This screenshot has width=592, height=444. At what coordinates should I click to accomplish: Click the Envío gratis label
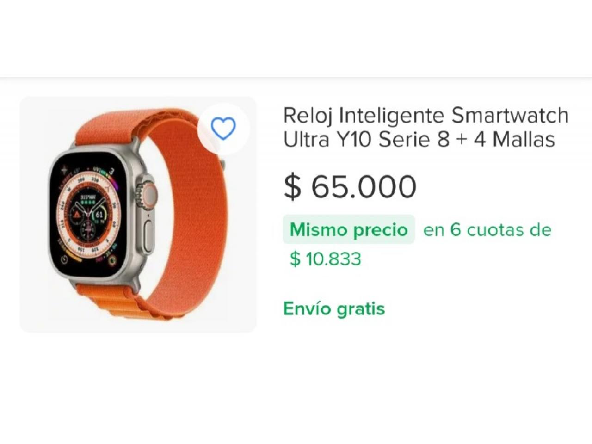coord(334,308)
